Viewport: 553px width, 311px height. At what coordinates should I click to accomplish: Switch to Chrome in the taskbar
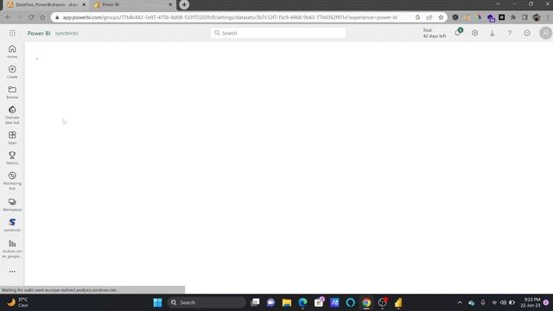[366, 302]
